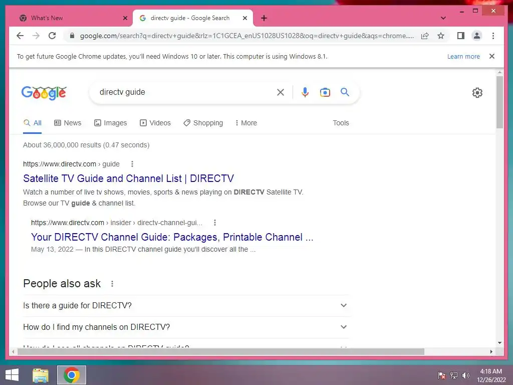Open People also ask options menu

[112, 284]
